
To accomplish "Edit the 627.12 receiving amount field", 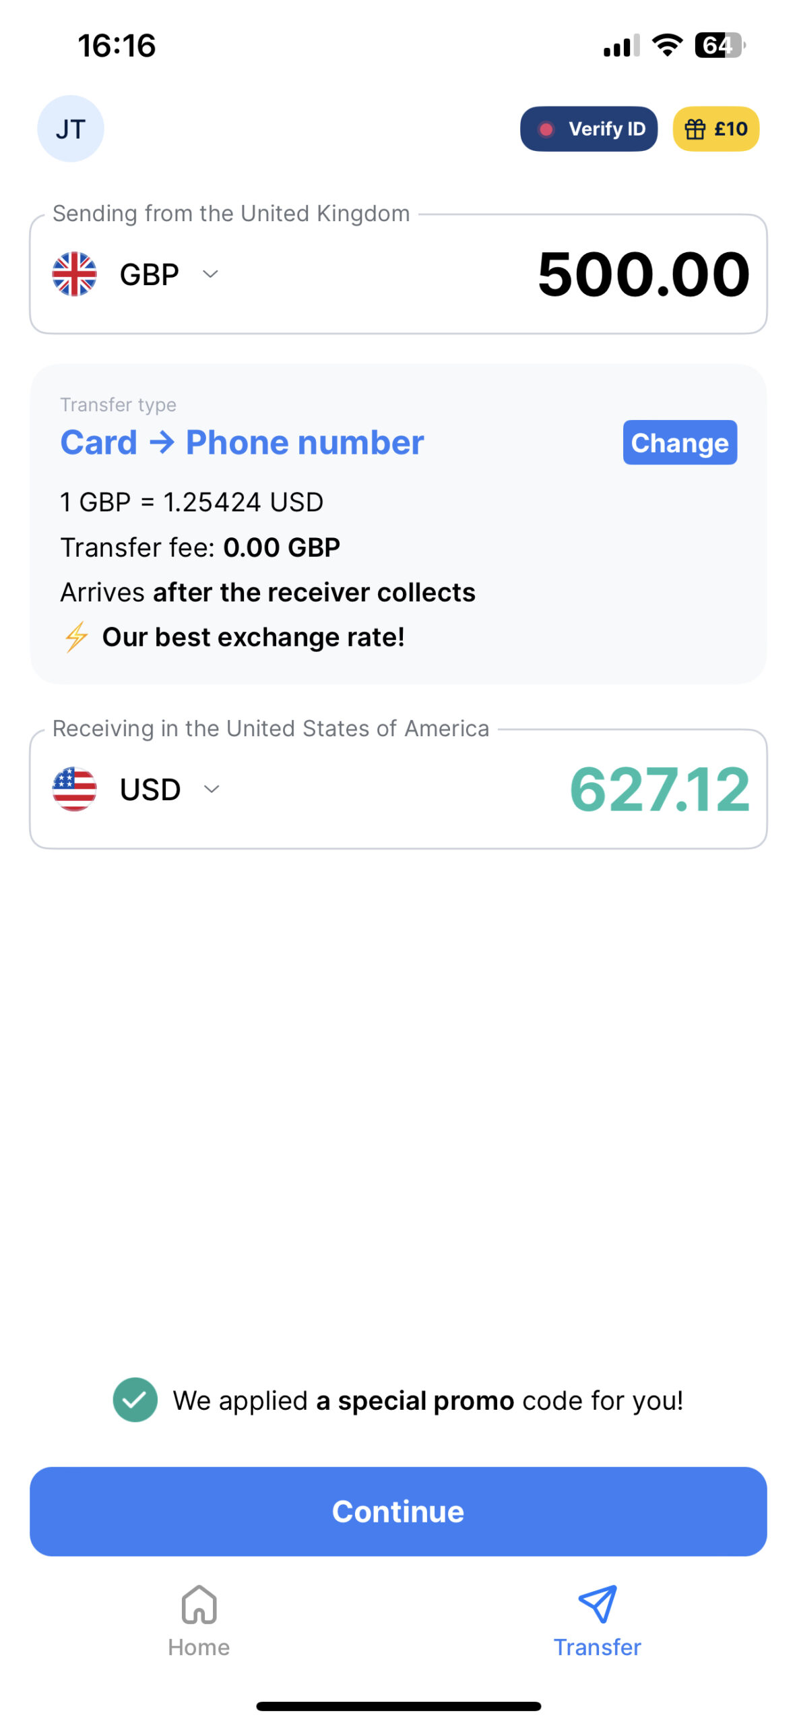I will click(x=659, y=790).
